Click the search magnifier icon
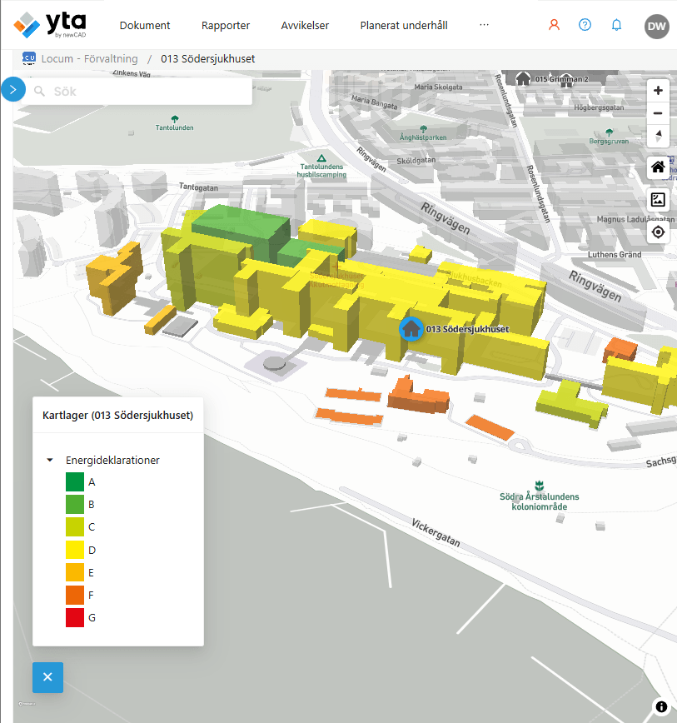Viewport: 677px width, 723px height. 40,92
